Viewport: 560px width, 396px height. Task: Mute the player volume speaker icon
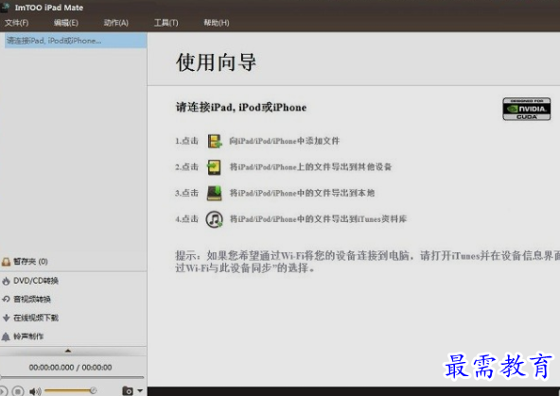click(x=35, y=391)
